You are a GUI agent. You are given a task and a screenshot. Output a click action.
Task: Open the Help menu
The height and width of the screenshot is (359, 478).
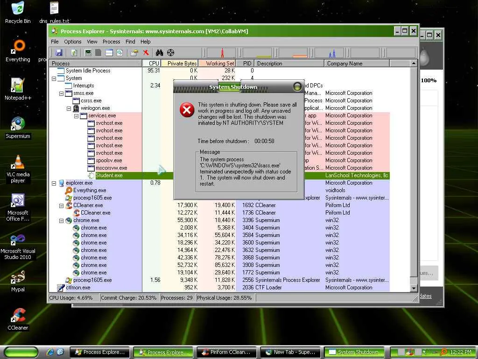tap(146, 42)
